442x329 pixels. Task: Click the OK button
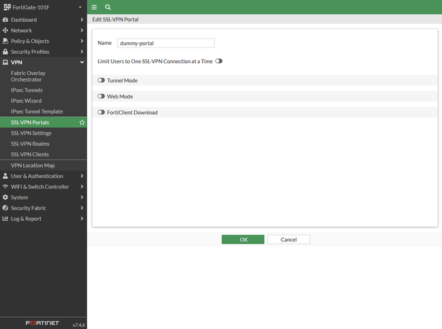pyautogui.click(x=243, y=240)
